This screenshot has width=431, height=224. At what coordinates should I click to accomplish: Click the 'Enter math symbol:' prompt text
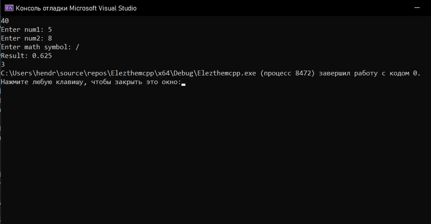click(36, 47)
